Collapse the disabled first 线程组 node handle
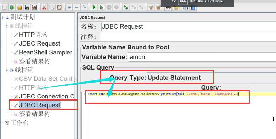Image resolution: width=276 pixels, height=139 pixels. tap(7, 26)
